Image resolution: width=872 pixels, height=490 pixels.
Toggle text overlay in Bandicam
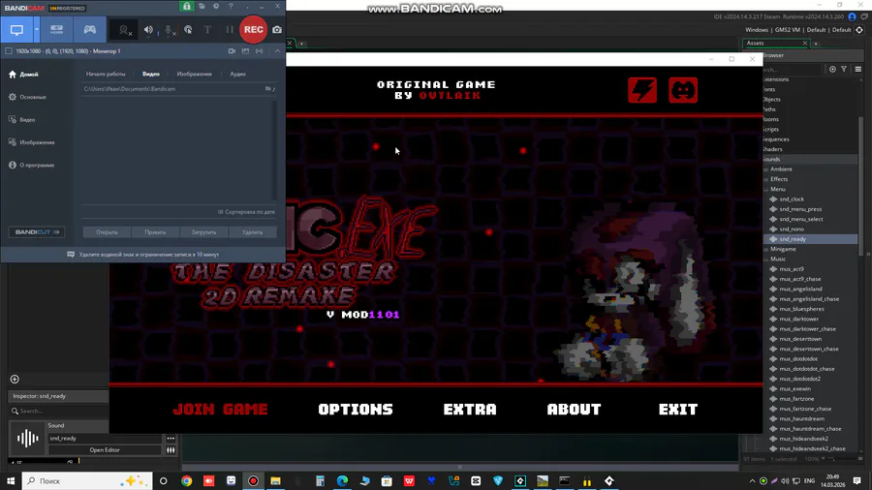[x=207, y=30]
